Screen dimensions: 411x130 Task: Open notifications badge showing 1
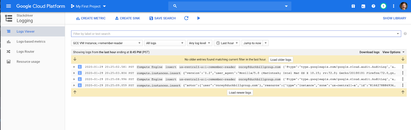tap(383, 6)
